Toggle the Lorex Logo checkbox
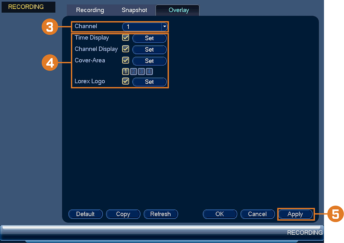Viewport: 344px width, 243px height. [126, 81]
